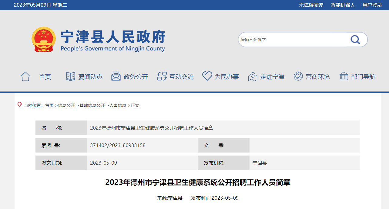Click the index number 371402/2023_80933158
Image resolution: width=389 pixels, height=209 pixels.
coord(118,145)
